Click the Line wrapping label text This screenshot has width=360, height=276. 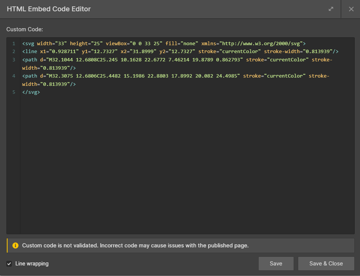[32, 264]
